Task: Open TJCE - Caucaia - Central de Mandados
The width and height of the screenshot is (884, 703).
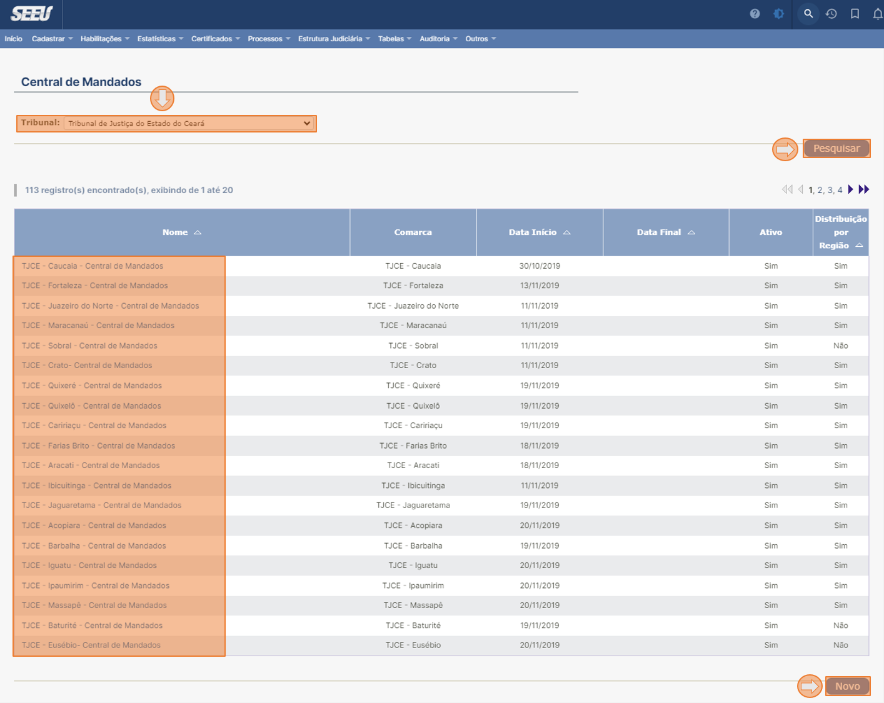Action: click(x=93, y=266)
